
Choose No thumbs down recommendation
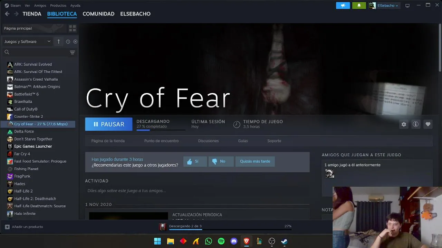pos(221,162)
